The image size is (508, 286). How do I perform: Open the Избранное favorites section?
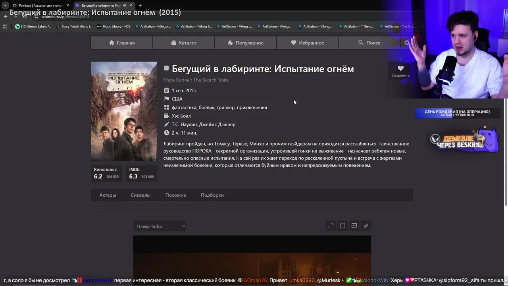[308, 43]
